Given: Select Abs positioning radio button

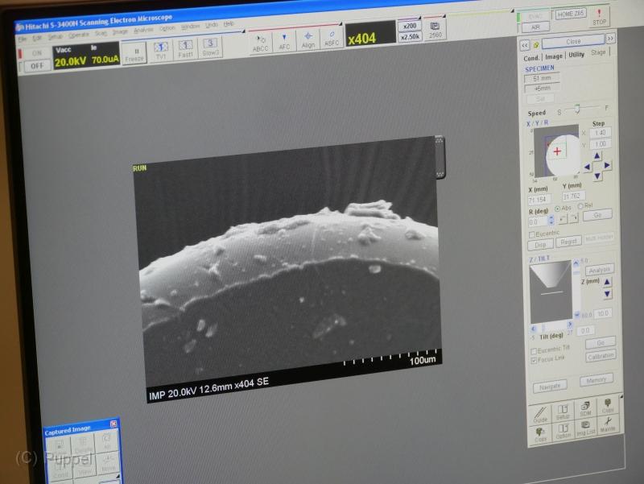Looking at the screenshot, I should coord(557,209).
